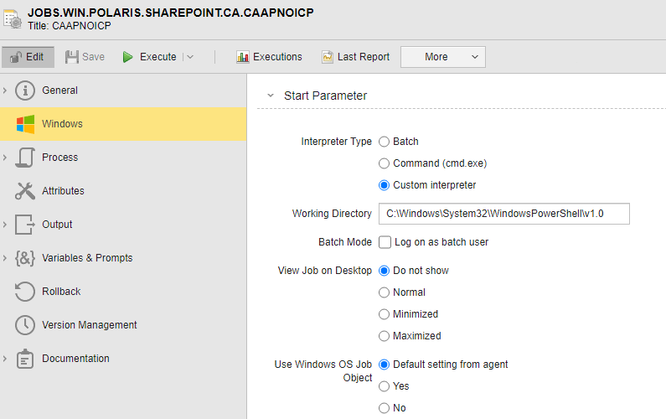Collapse the Start Parameter section
The height and width of the screenshot is (419, 666).
pos(271,96)
